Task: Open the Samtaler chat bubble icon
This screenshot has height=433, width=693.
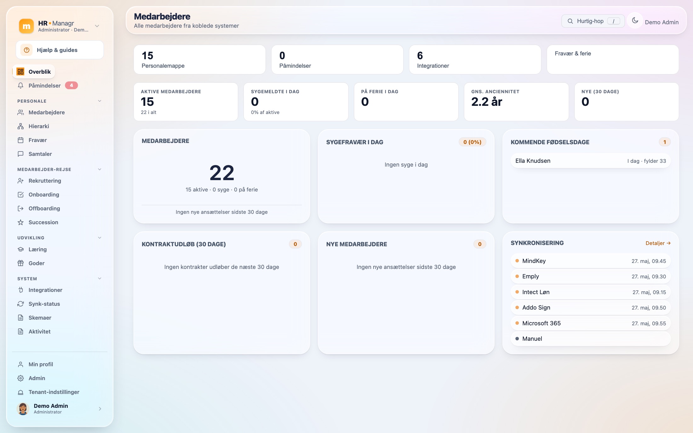Action: click(20, 154)
